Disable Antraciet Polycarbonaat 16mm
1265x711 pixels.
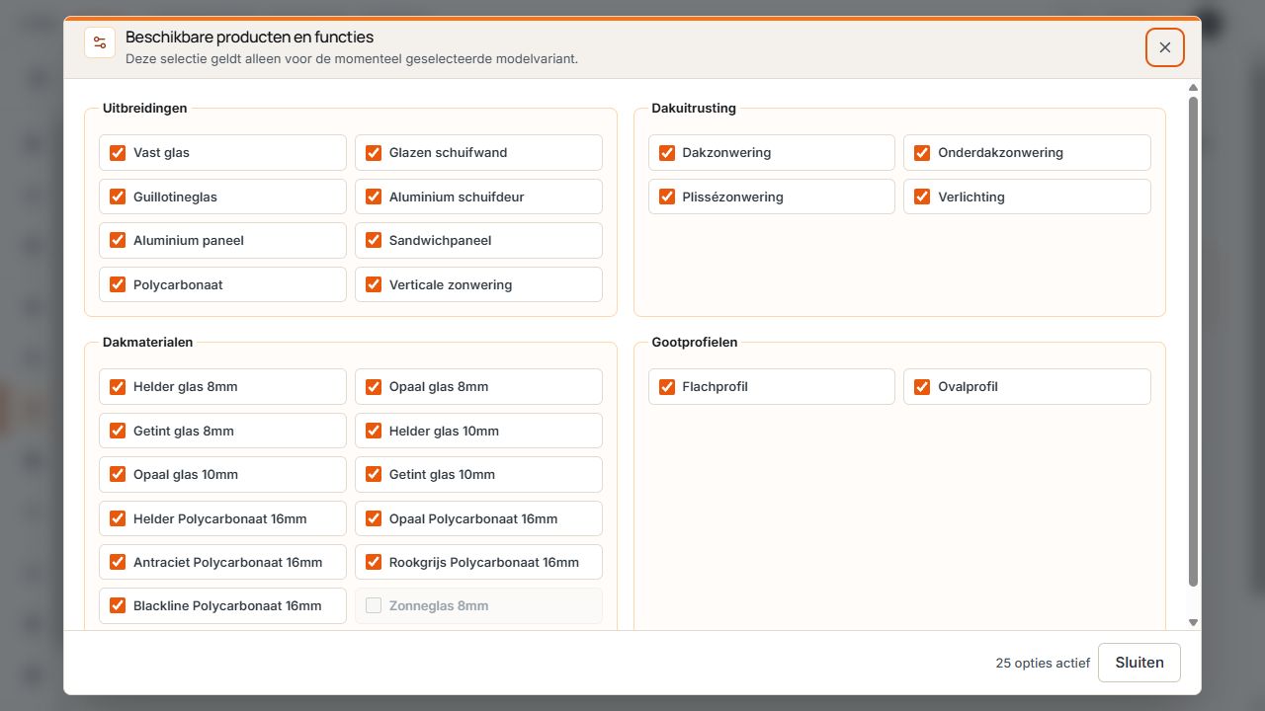coord(118,562)
